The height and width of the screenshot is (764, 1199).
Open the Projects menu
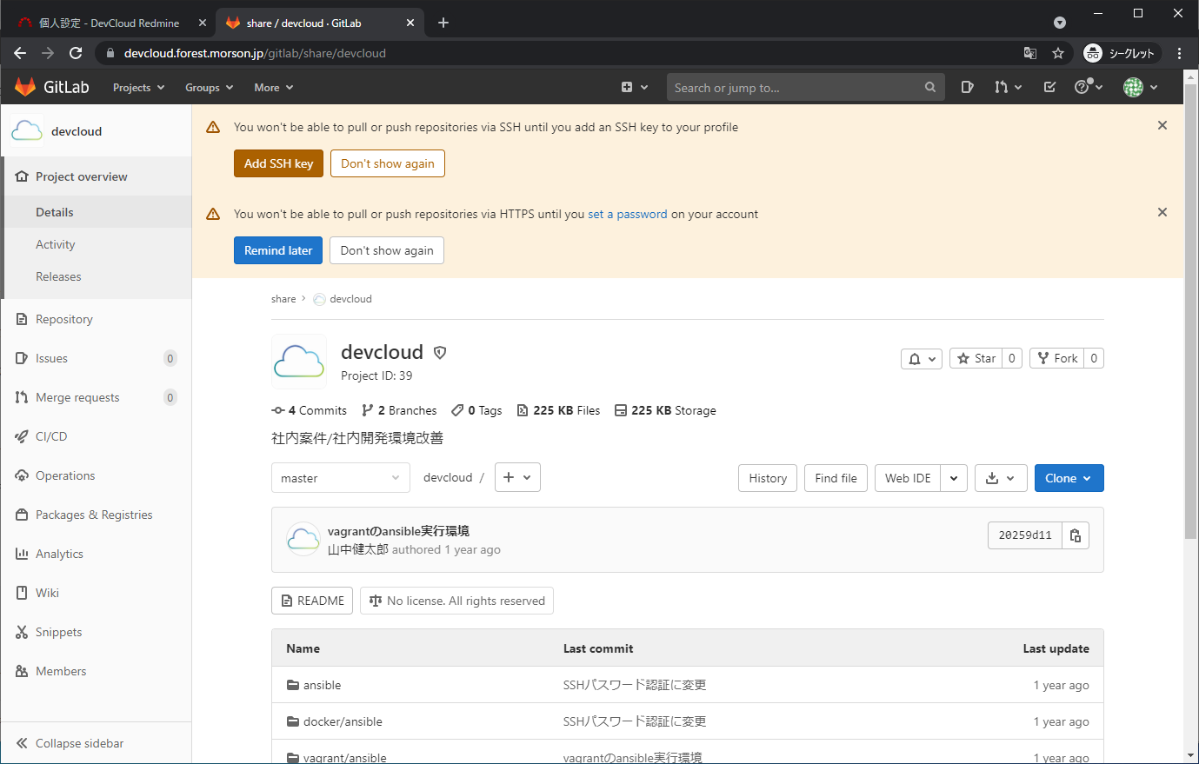coord(138,88)
